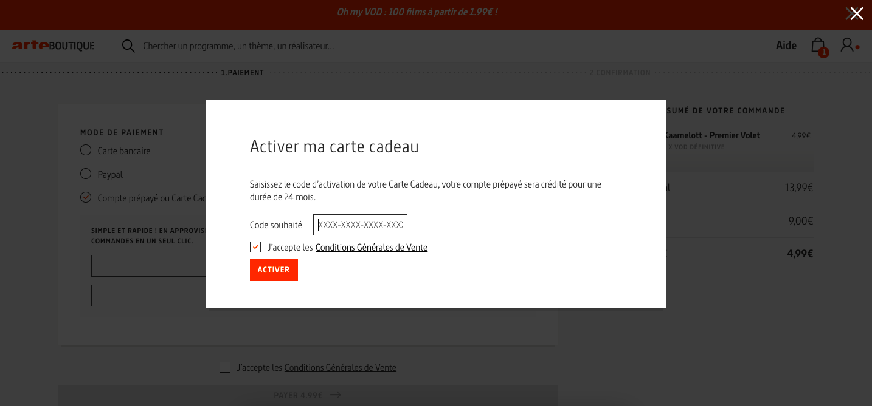The image size is (872, 406).
Task: Check the conditions checkbox below the payment form
Action: (225, 367)
